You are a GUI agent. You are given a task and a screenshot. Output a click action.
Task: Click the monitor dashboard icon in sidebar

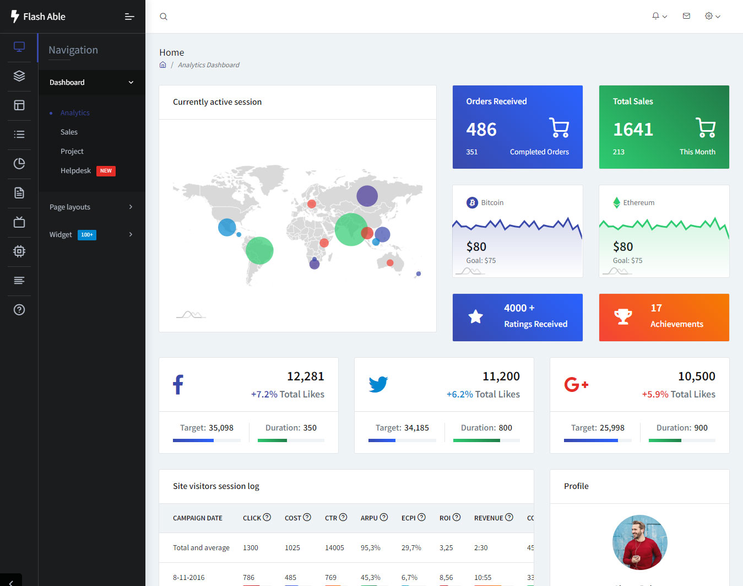pyautogui.click(x=19, y=47)
